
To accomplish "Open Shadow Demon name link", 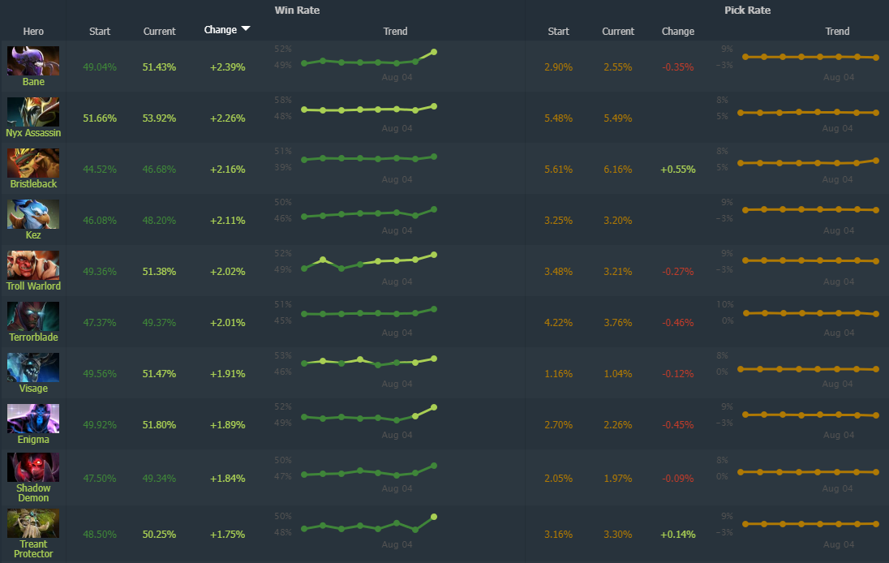I will (x=33, y=492).
